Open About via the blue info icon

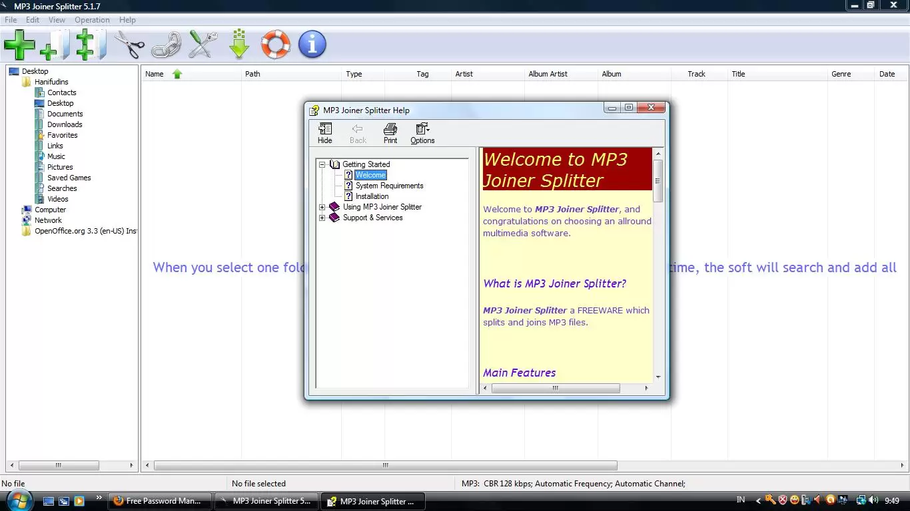tap(312, 44)
